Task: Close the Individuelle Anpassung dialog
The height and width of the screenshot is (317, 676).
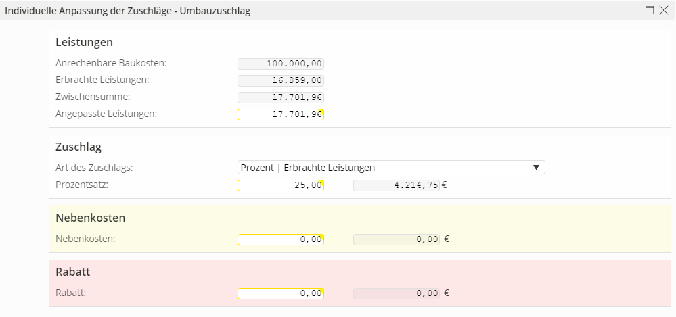Action: 663,10
